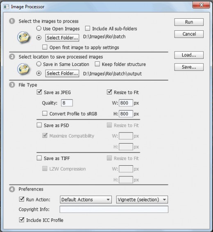Toggle the Run Action checkbox

[22, 199]
